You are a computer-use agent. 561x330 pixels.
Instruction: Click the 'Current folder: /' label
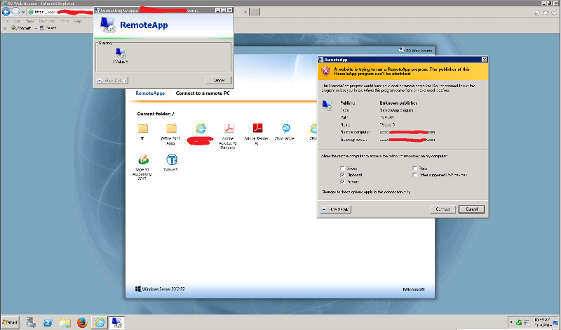coord(156,114)
